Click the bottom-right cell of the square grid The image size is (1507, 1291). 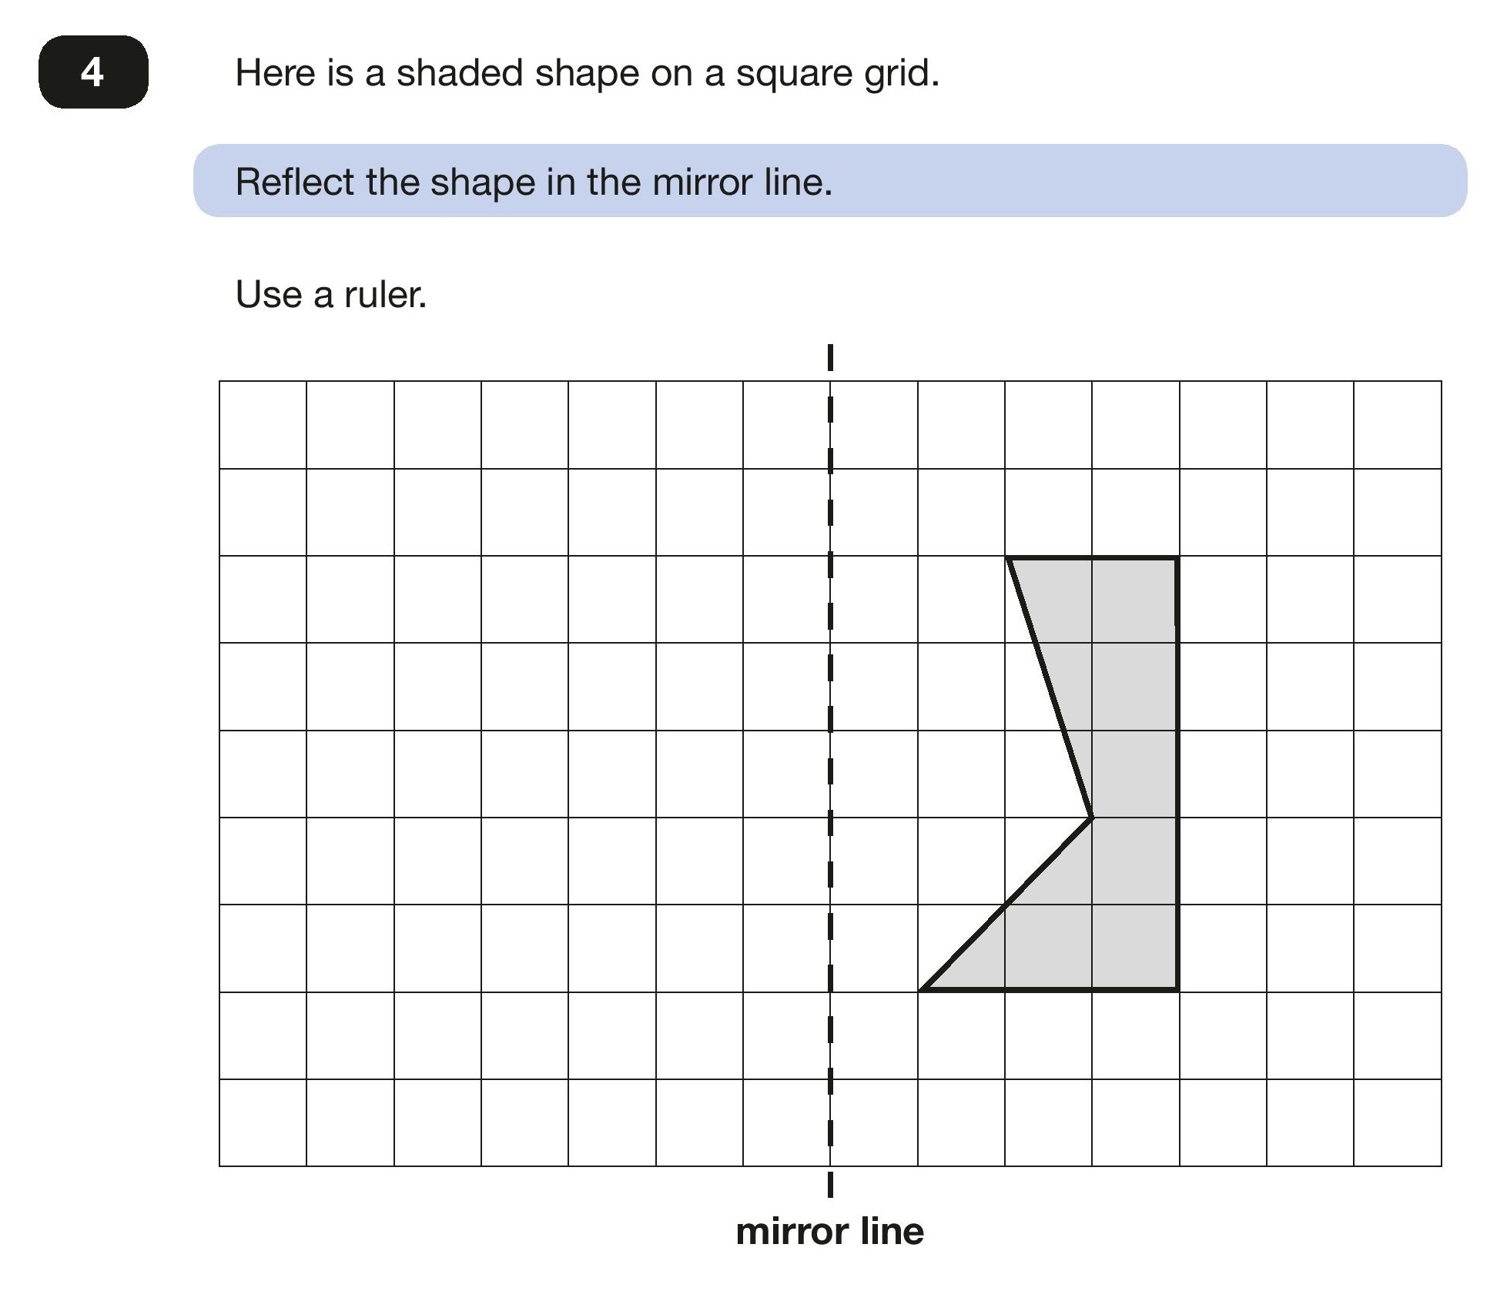(x=1398, y=1122)
